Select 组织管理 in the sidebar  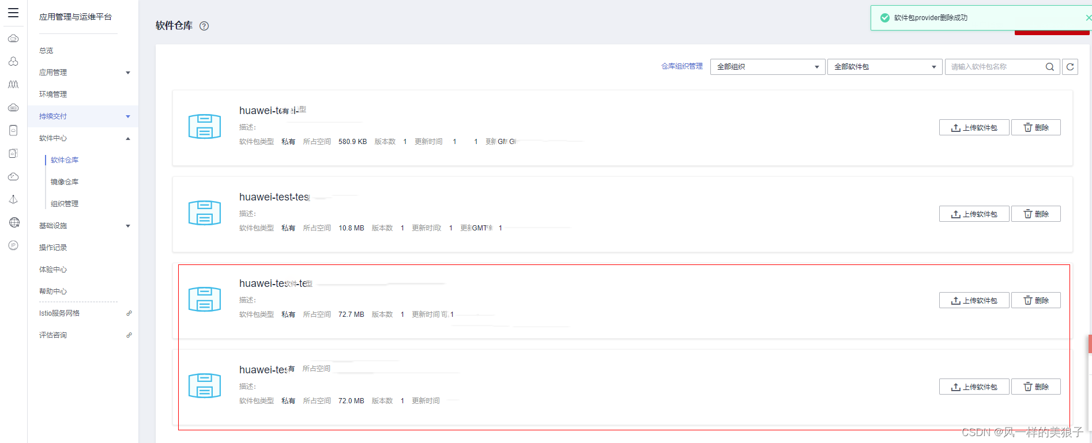tap(65, 204)
